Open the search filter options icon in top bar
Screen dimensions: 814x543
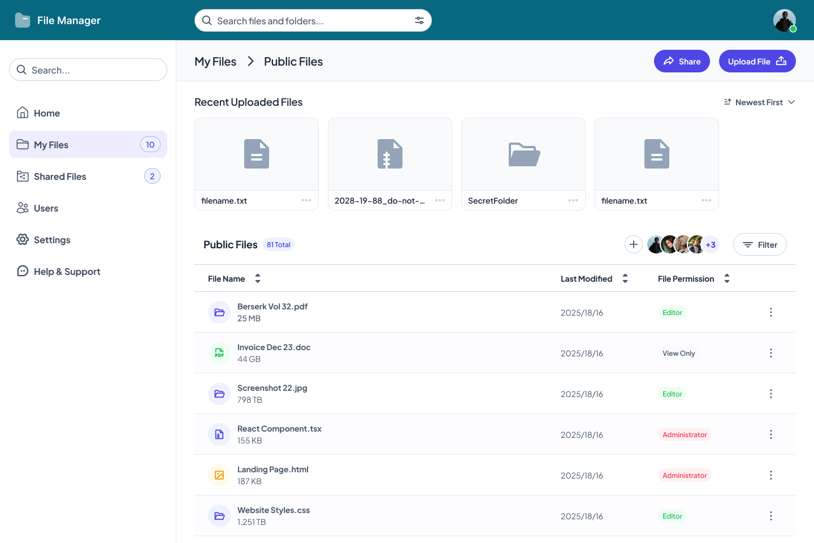coord(419,20)
